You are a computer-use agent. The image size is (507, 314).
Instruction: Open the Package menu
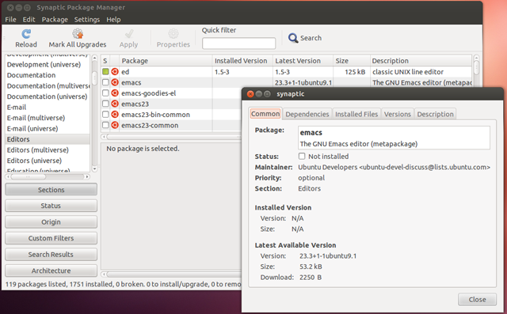(x=55, y=19)
